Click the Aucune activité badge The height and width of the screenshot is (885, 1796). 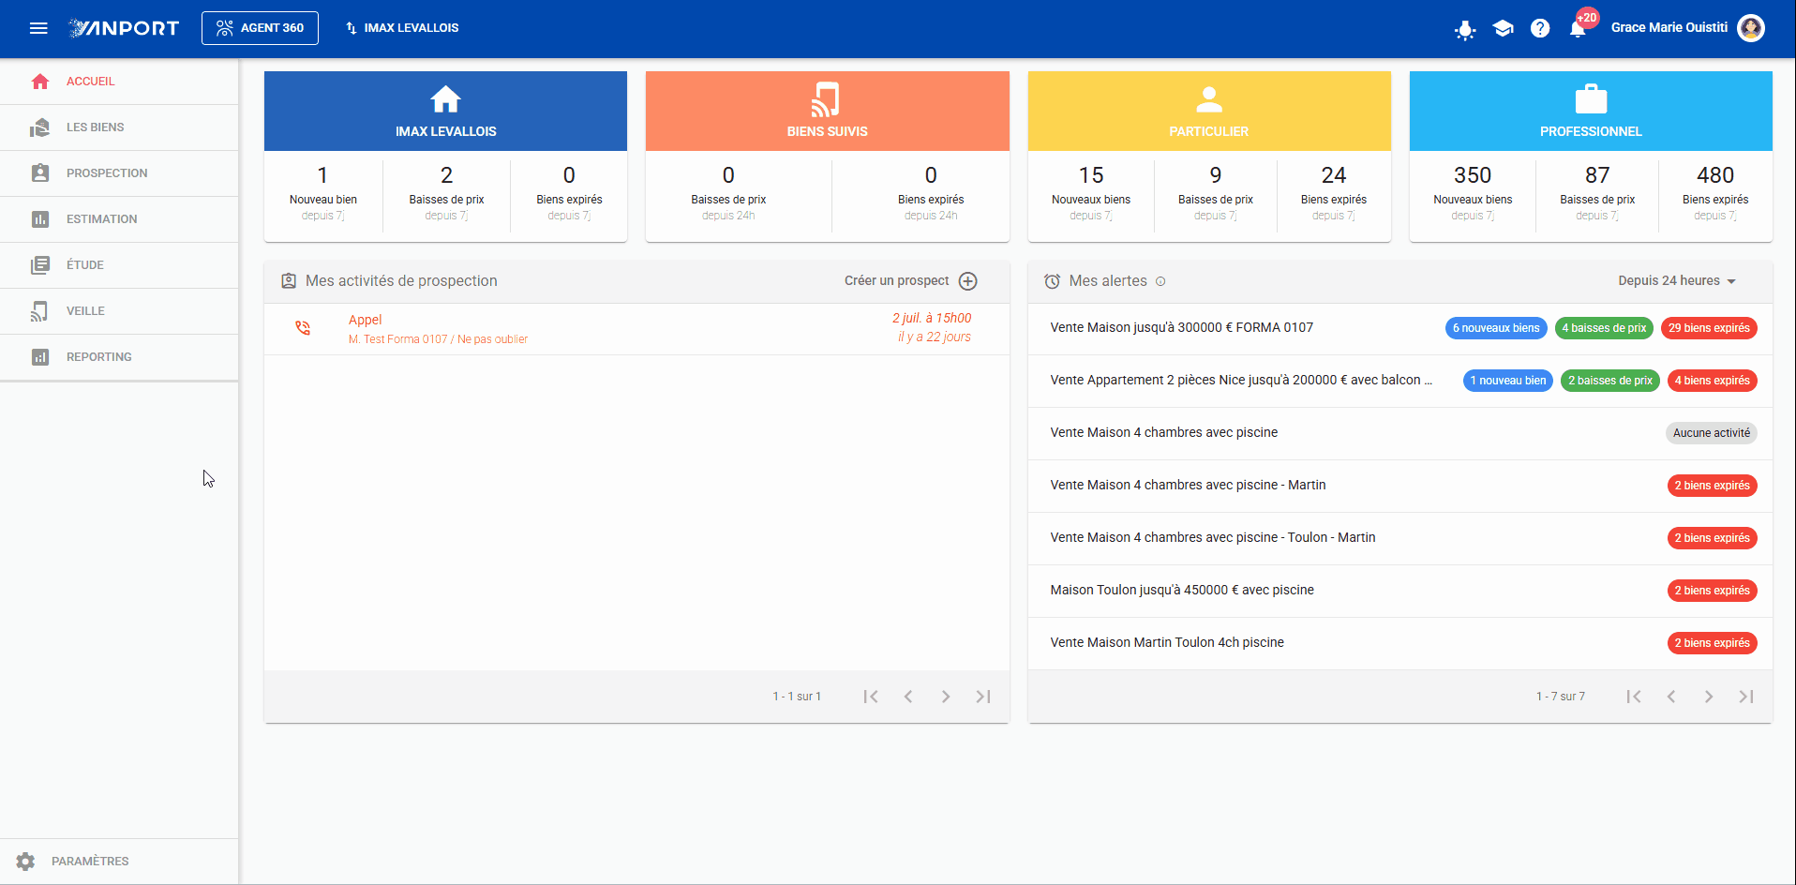click(1712, 433)
